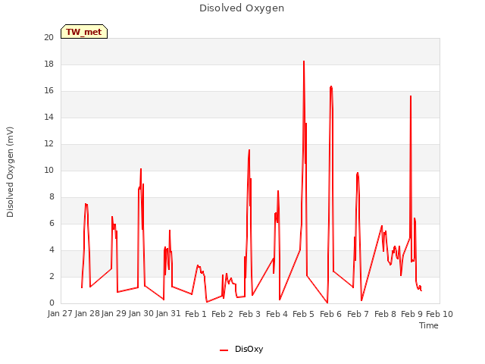Click the 'Feb 8' x-axis label
The image size is (485, 364).
pos(385,314)
